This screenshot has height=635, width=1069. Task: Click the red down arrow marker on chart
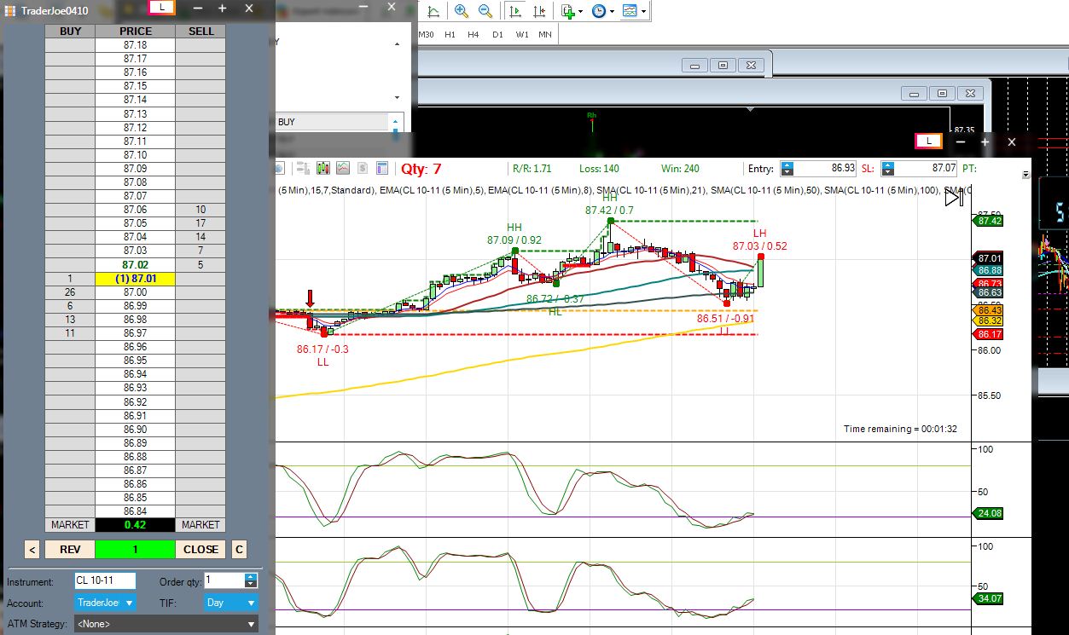[x=310, y=298]
